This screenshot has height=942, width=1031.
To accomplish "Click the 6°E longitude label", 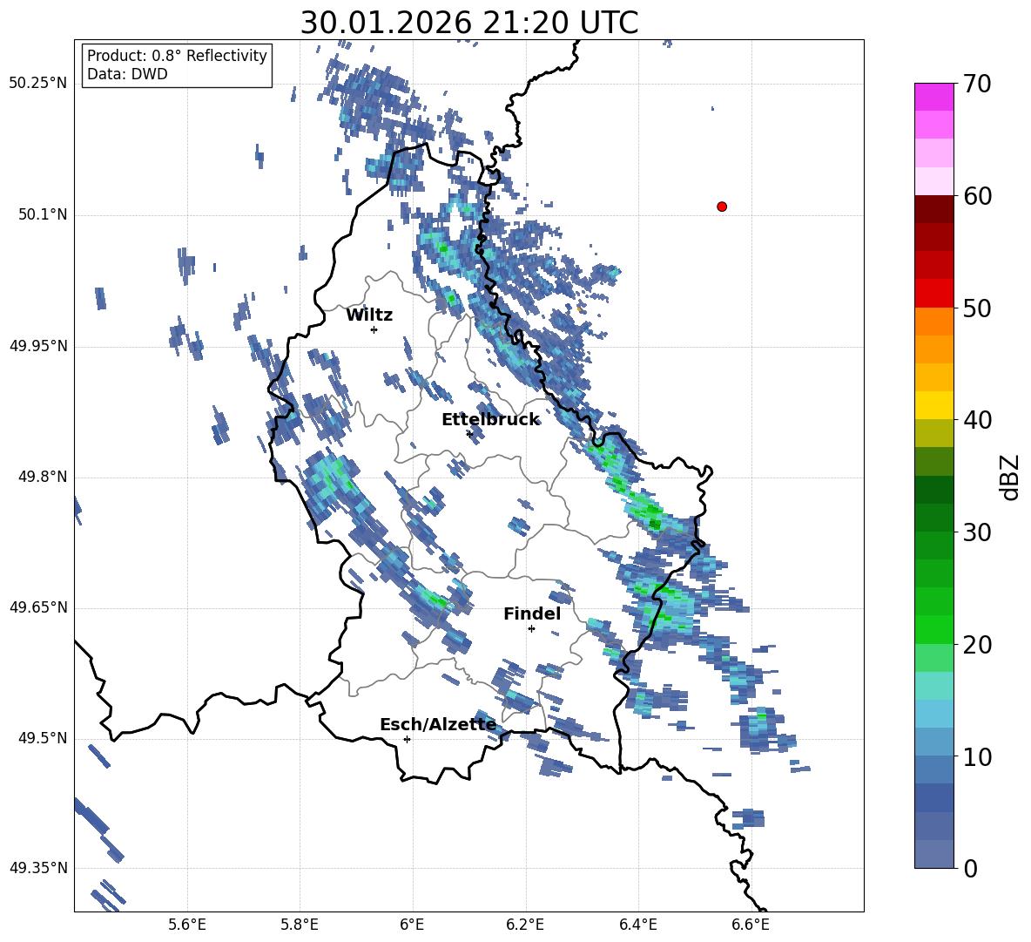I will point(412,925).
